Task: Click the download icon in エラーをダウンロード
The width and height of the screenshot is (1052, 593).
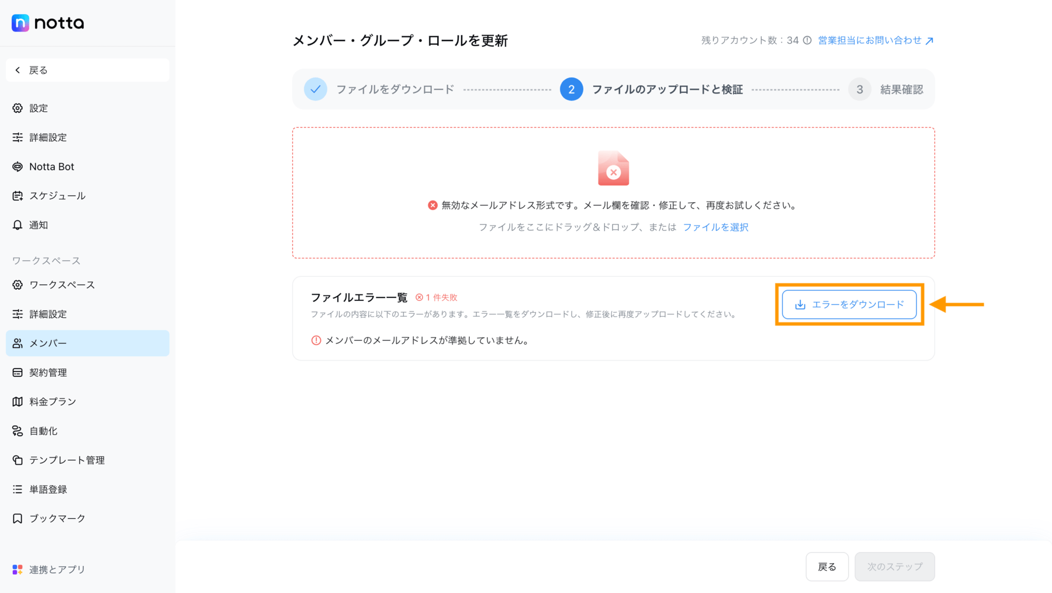Action: pos(800,304)
